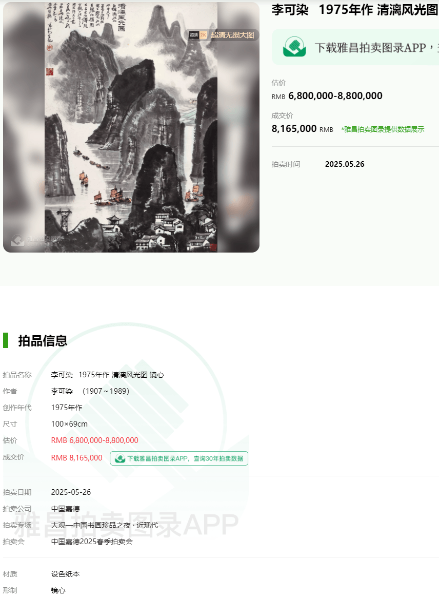Click the page title 李可染 1975年作 清漓风光图
Viewport: 439px width, 597px height.
(355, 10)
